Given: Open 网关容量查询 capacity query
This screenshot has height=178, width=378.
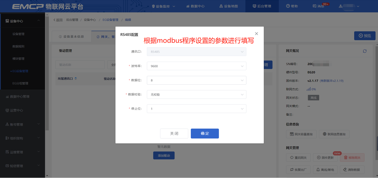Looking at the screenshot, I should [x=301, y=134].
